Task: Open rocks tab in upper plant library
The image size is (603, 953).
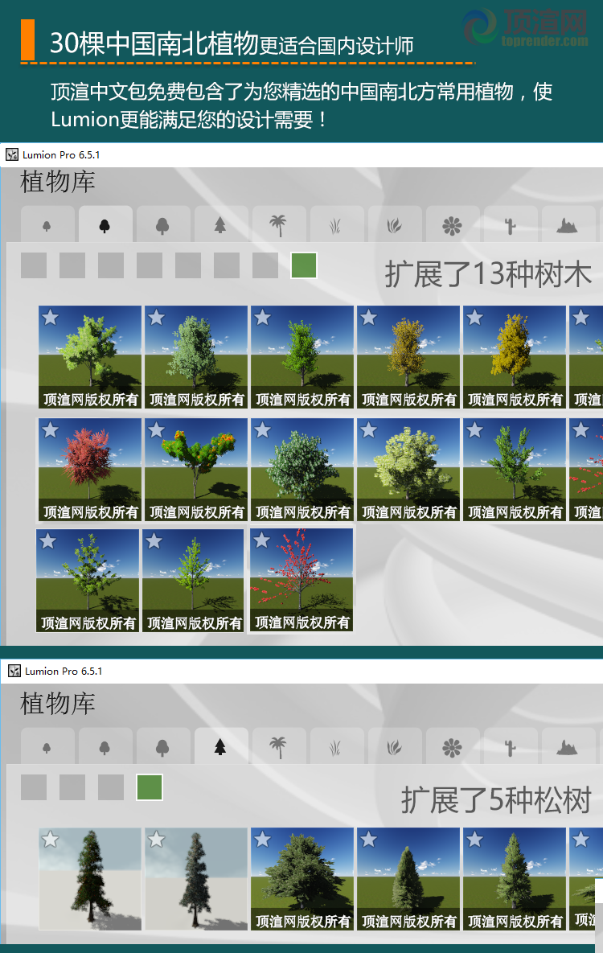Action: (x=568, y=225)
